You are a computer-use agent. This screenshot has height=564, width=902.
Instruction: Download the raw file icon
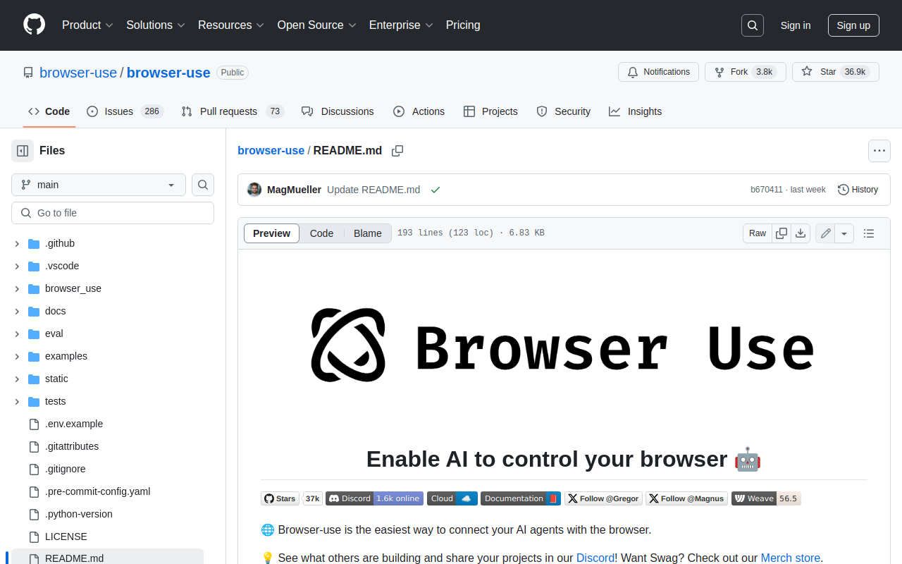801,233
